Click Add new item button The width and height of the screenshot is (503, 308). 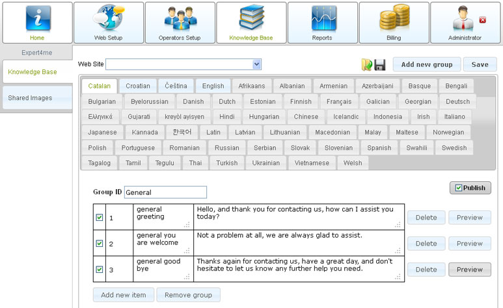[x=124, y=295]
